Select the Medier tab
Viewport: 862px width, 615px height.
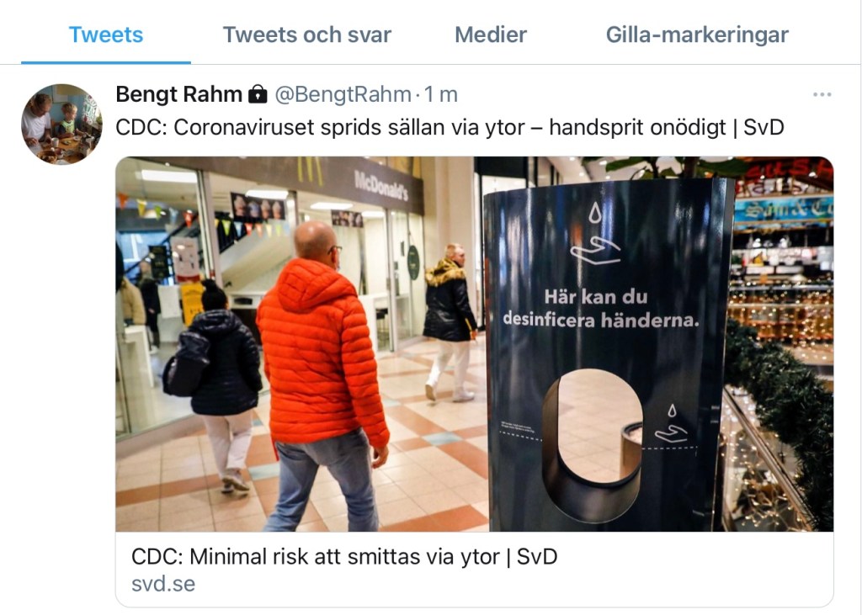coord(491,34)
